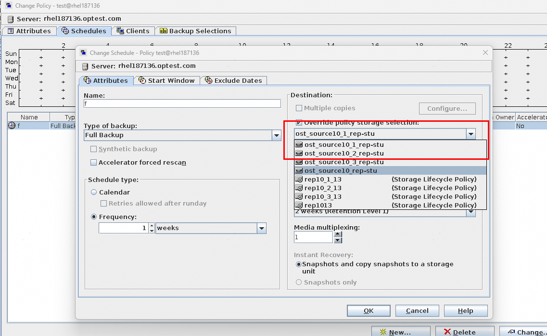Select highlighted ost_source10_rep-stu entry
Image resolution: width=547 pixels, height=336 pixels.
click(390, 170)
